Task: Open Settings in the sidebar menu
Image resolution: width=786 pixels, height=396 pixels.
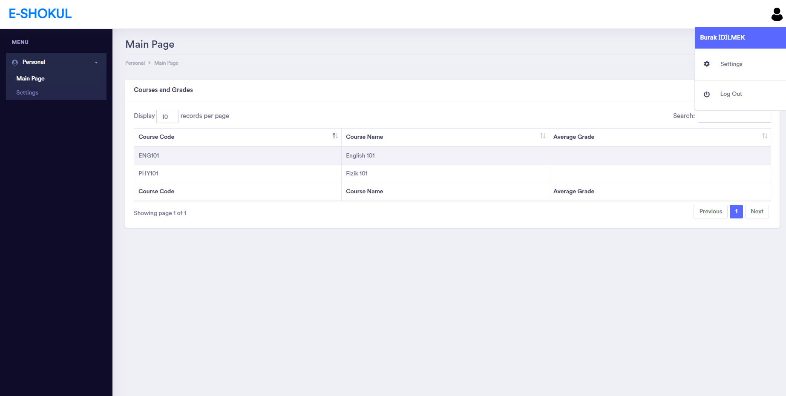Action: (x=27, y=92)
